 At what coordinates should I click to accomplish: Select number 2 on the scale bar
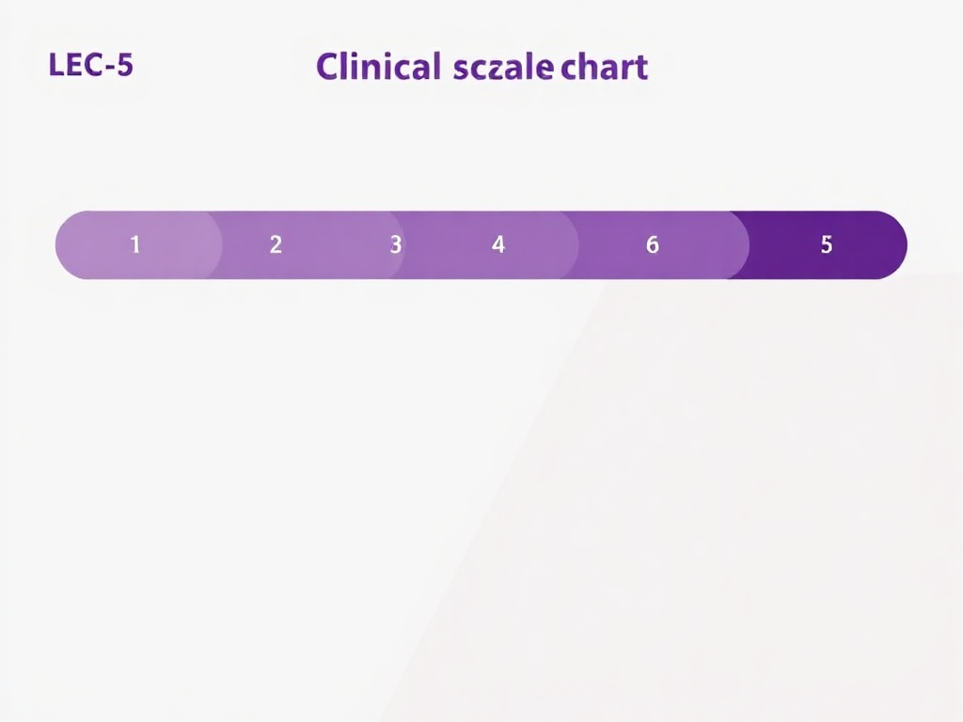tap(276, 244)
